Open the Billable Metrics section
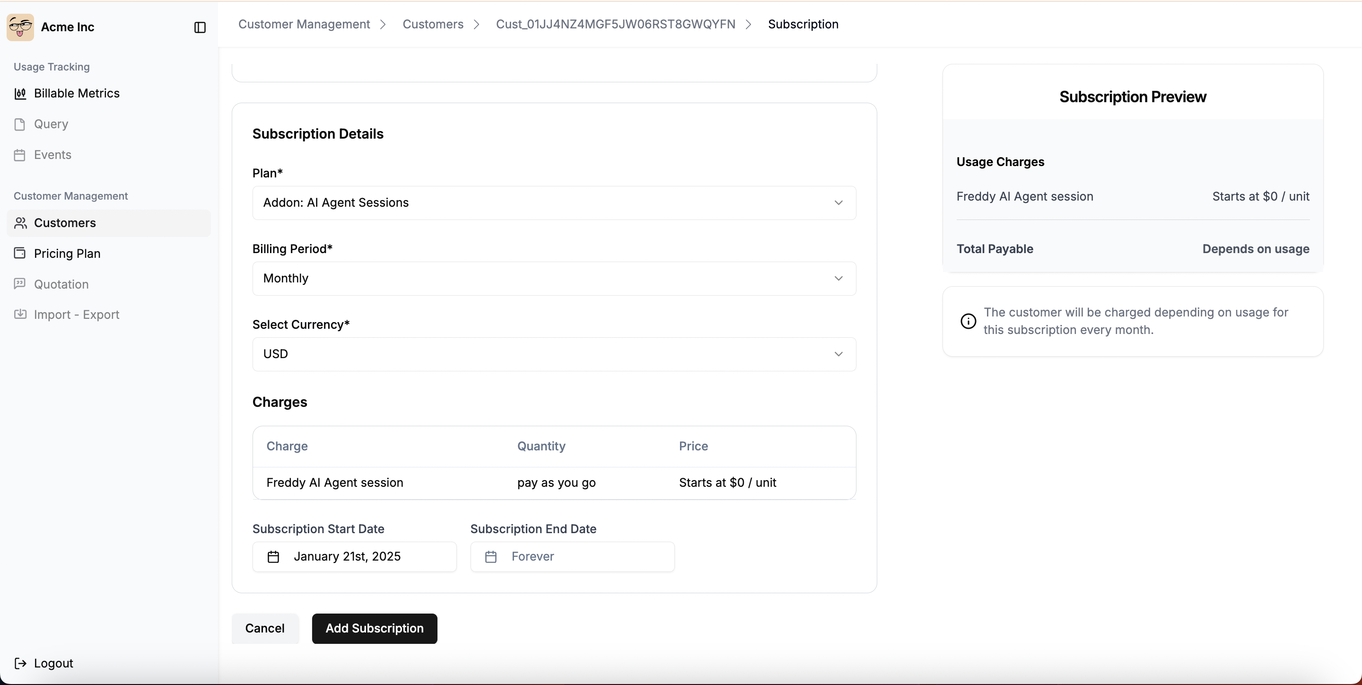Viewport: 1362px width, 685px height. point(76,93)
